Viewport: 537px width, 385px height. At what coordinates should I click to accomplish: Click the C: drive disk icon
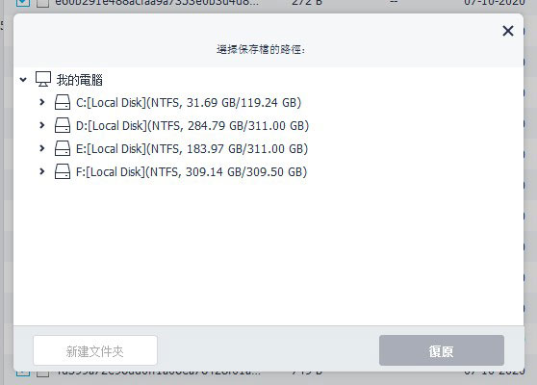point(63,102)
